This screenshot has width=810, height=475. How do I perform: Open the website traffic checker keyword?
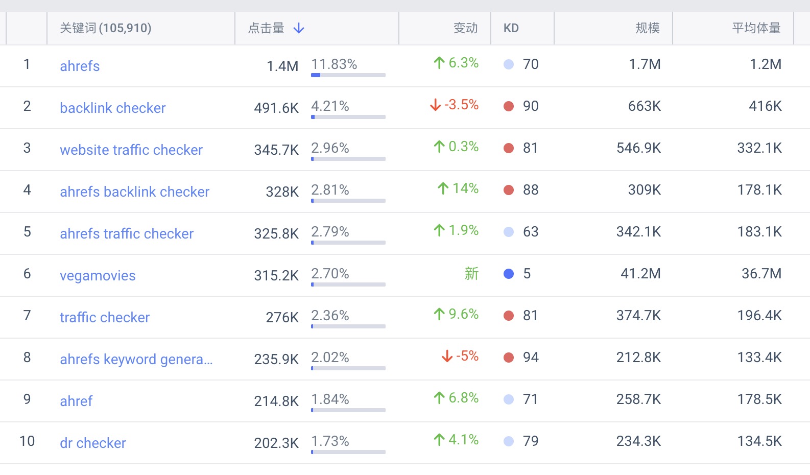click(131, 150)
